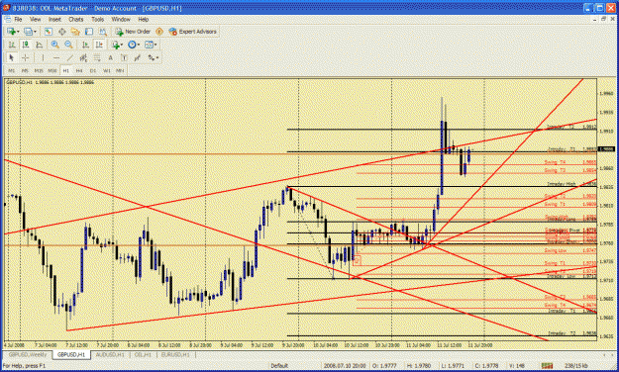
Task: Click the New Order button
Action: [133, 32]
